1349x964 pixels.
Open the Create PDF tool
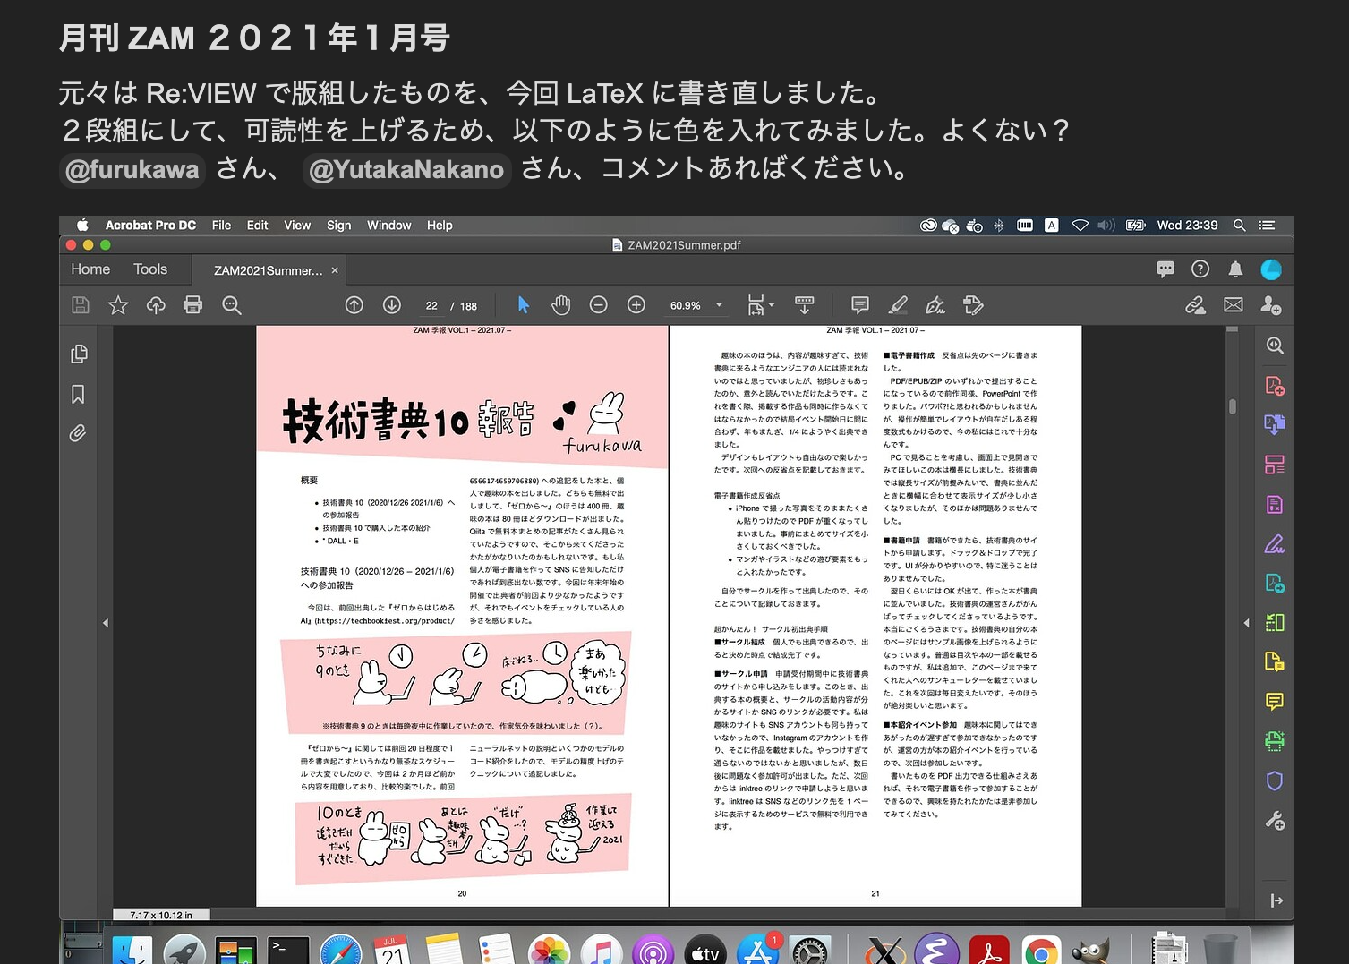pos(1275,386)
